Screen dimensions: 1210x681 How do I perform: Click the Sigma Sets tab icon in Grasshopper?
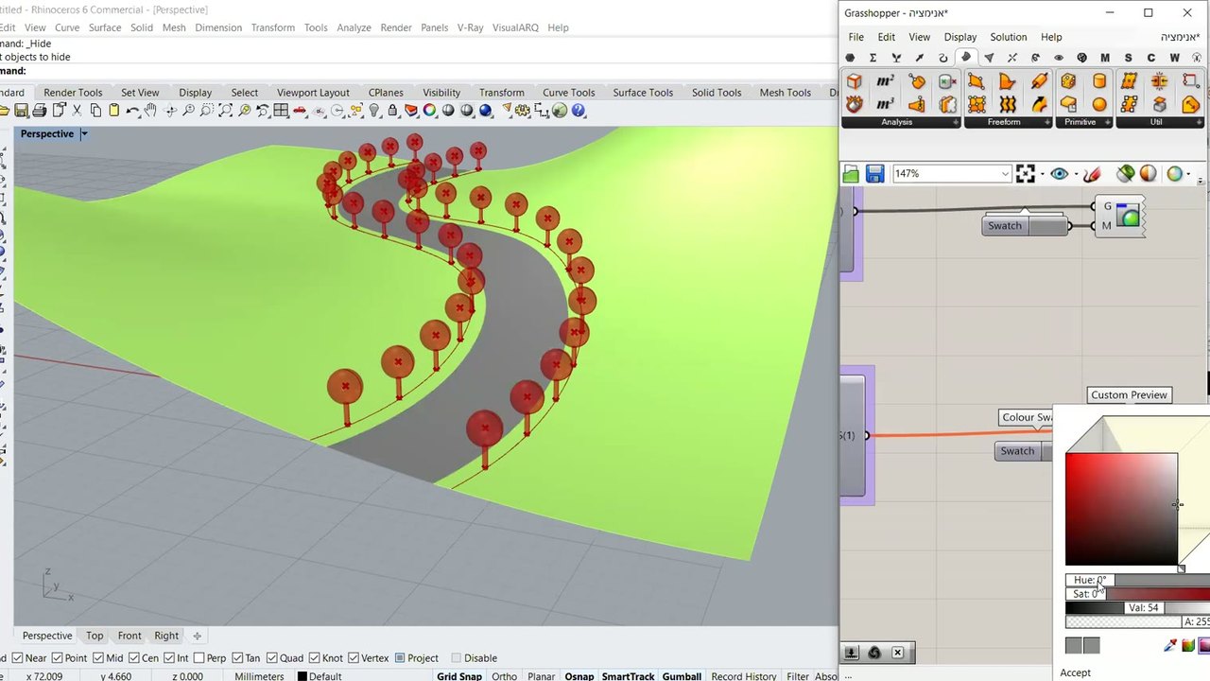(x=873, y=58)
